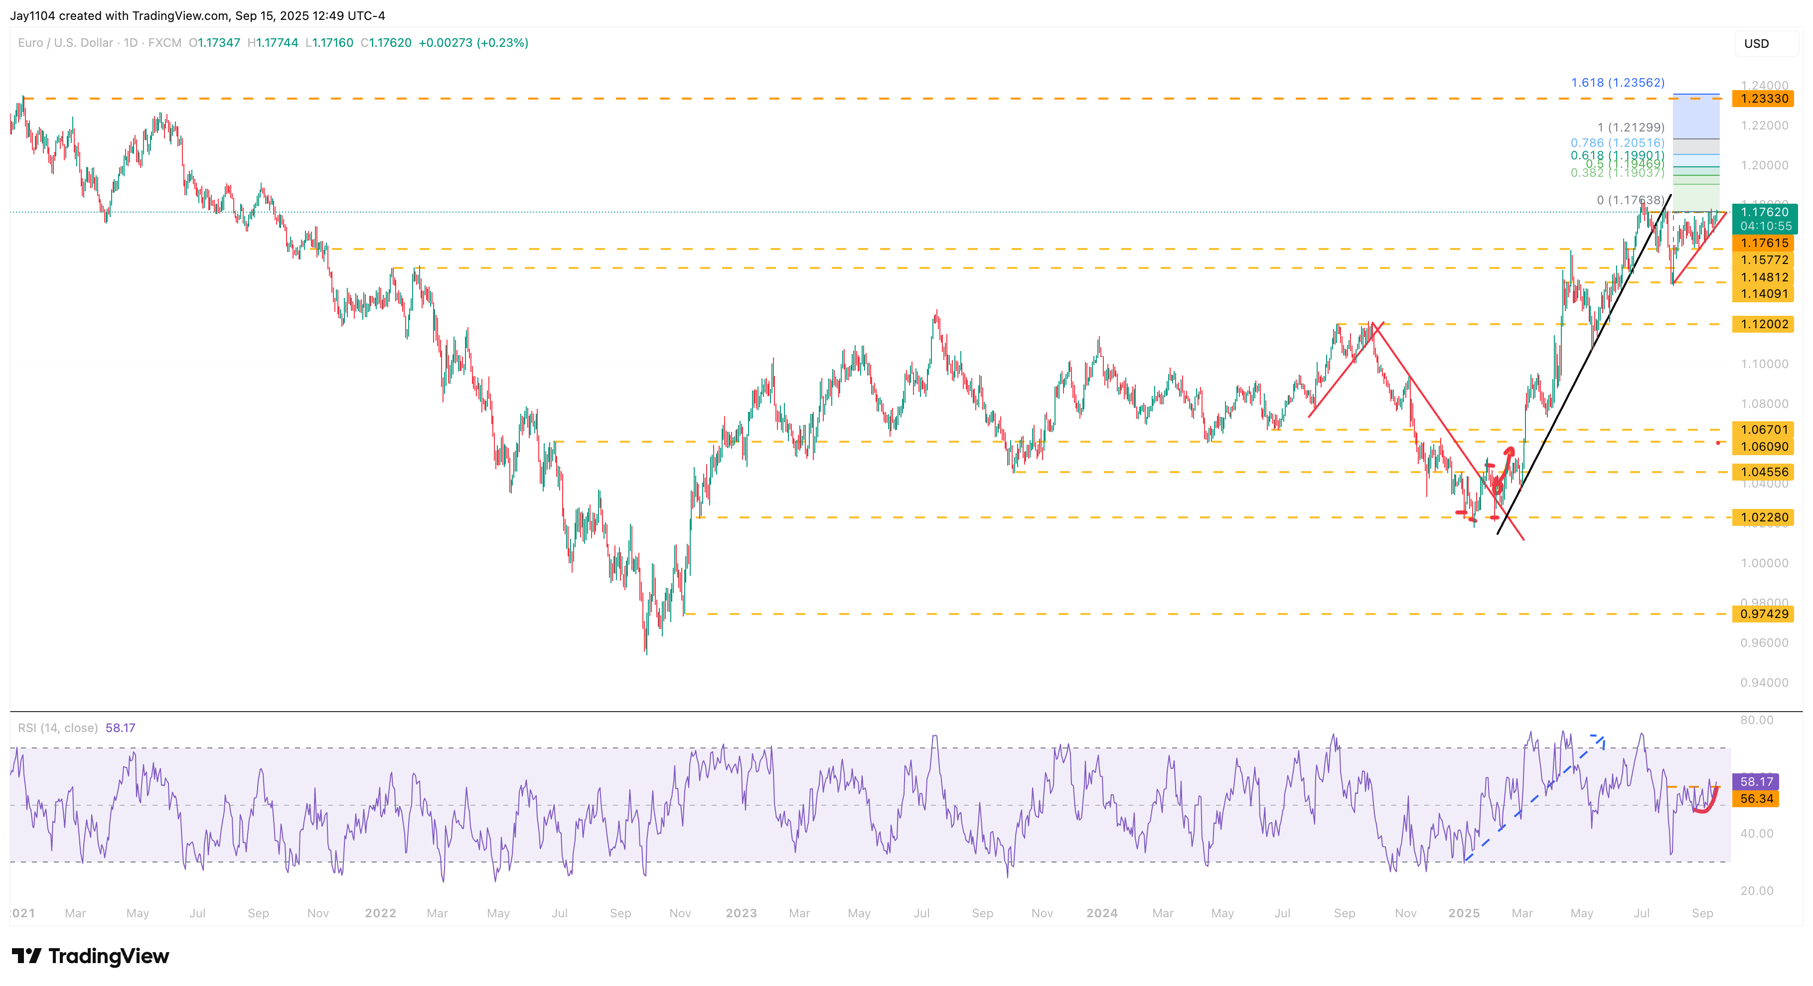
Task: Open the RSI (14, close) indicator legend
Action: 58,728
